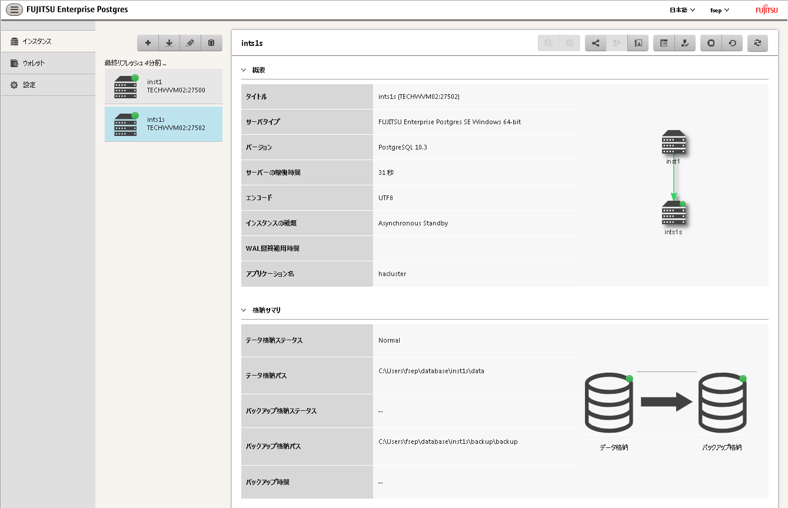Click the stop instance square icon
This screenshot has height=508, width=788.
coord(711,43)
